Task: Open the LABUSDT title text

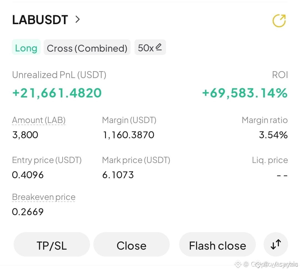Action: tap(40, 20)
